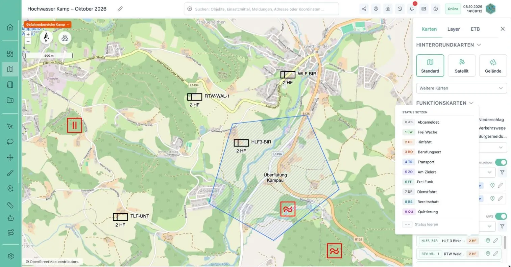Open the dashboard grid icon in sidebar

pos(10,54)
